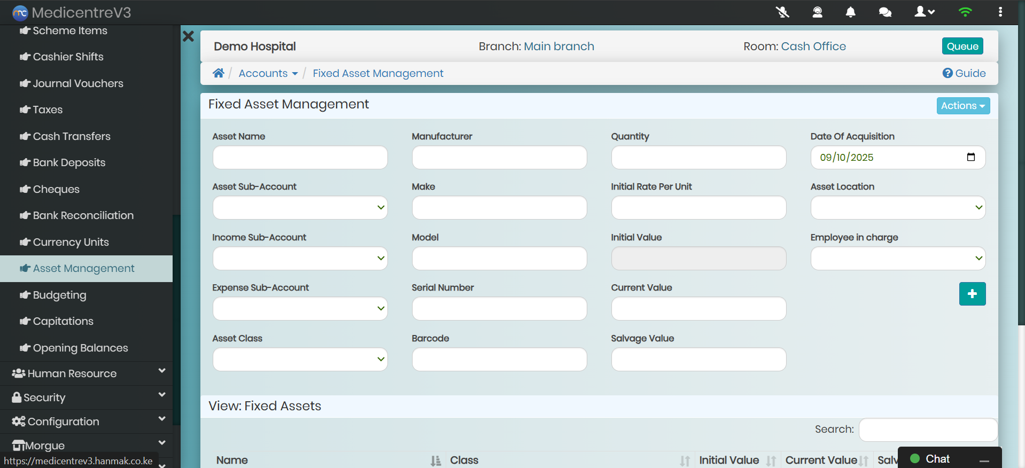Expand the Employee in charge dropdown
Viewport: 1025px width, 468px height.
click(897, 259)
